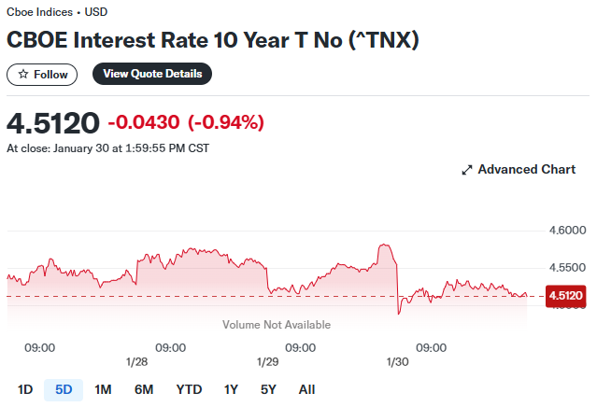The image size is (597, 407).
Task: Select the 1D time range
Action: 25,389
